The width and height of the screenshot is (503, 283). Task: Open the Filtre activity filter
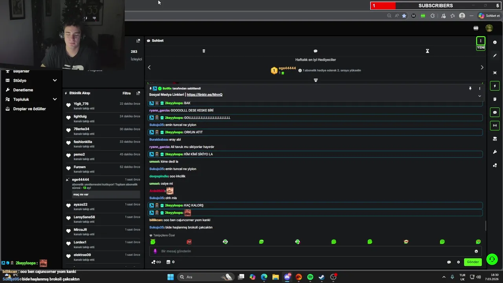[x=127, y=94]
